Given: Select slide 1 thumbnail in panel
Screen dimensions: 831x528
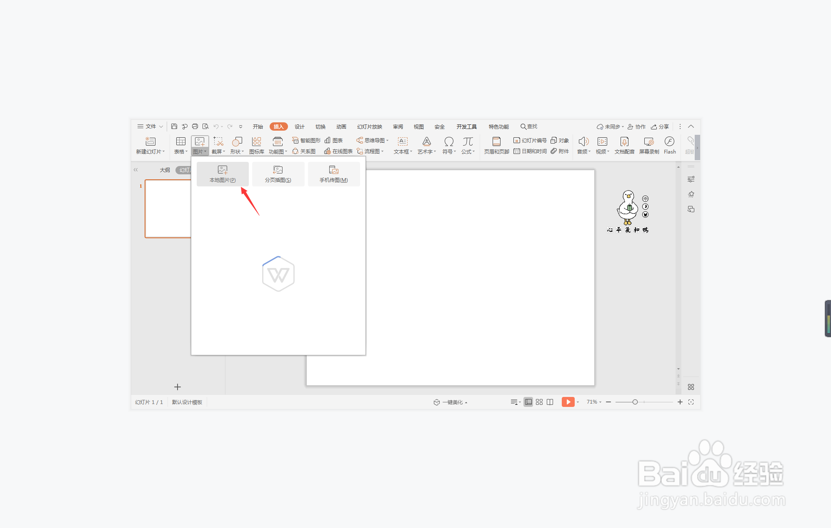Looking at the screenshot, I should click(168, 208).
